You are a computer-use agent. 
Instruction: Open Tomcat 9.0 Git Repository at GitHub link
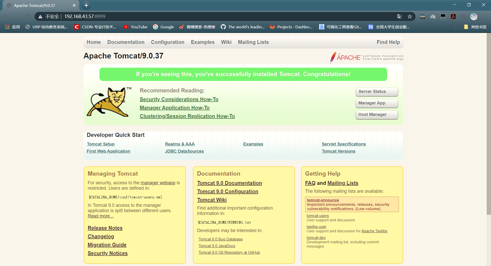[x=229, y=252]
